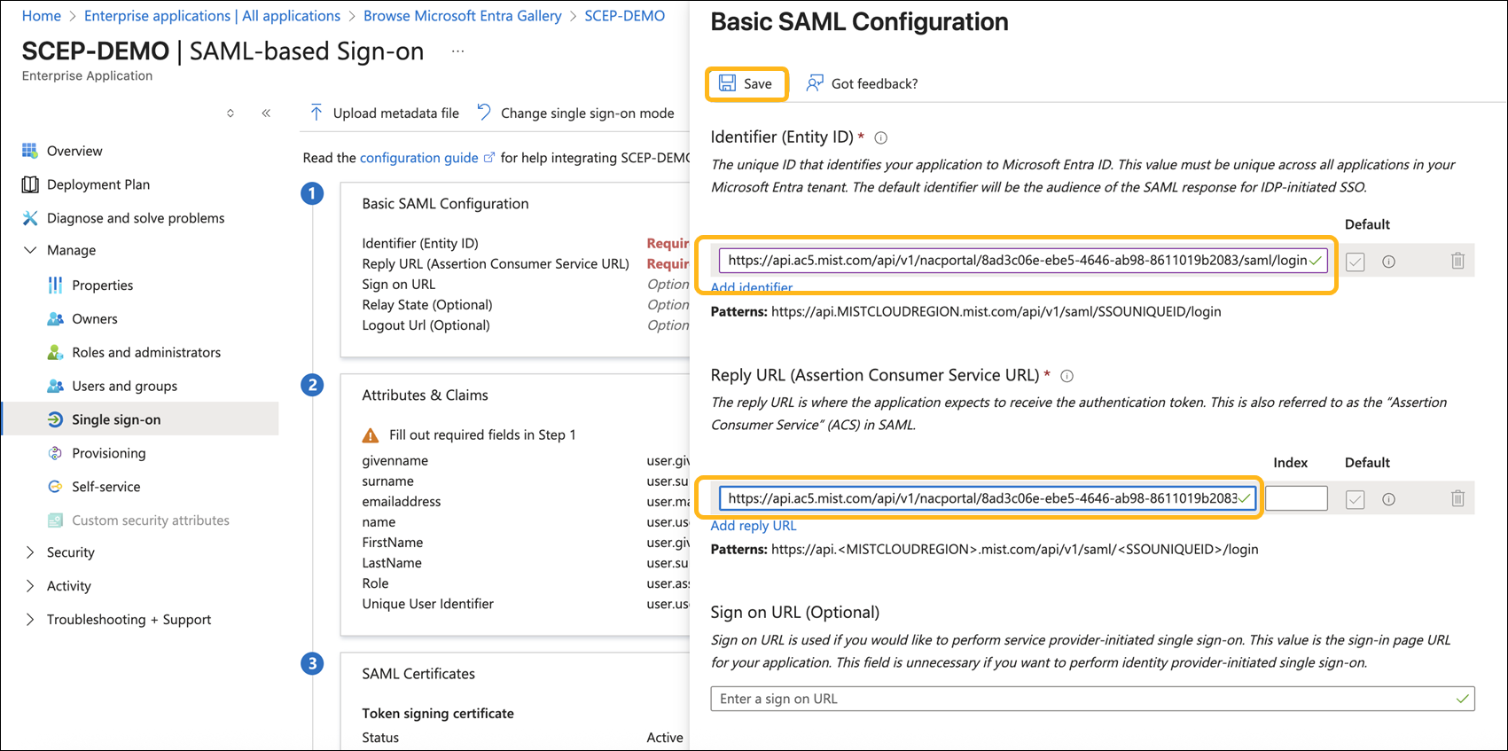This screenshot has width=1508, height=751.
Task: Click the Save button in Basic SAML Configuration
Action: pyautogui.click(x=746, y=83)
